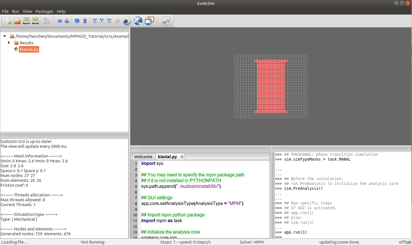This screenshot has width=412, height=245.
Task: Open the View menu
Action: point(27,11)
